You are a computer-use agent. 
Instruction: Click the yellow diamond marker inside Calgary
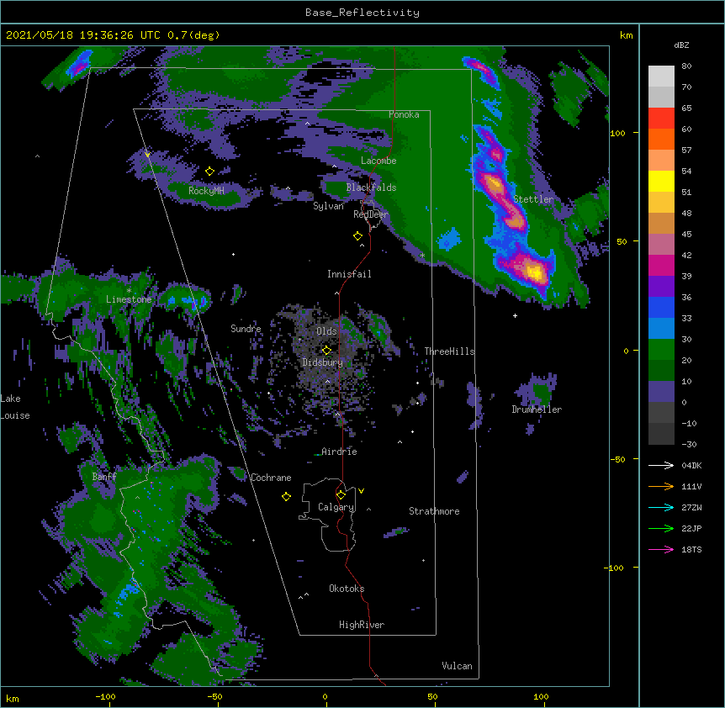coord(341,495)
